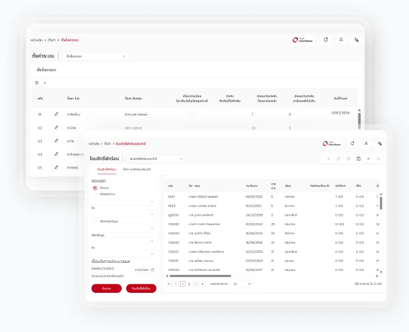This screenshot has width=409, height=332.
Task: Go to first page with pagination arrow
Action: tap(169, 284)
